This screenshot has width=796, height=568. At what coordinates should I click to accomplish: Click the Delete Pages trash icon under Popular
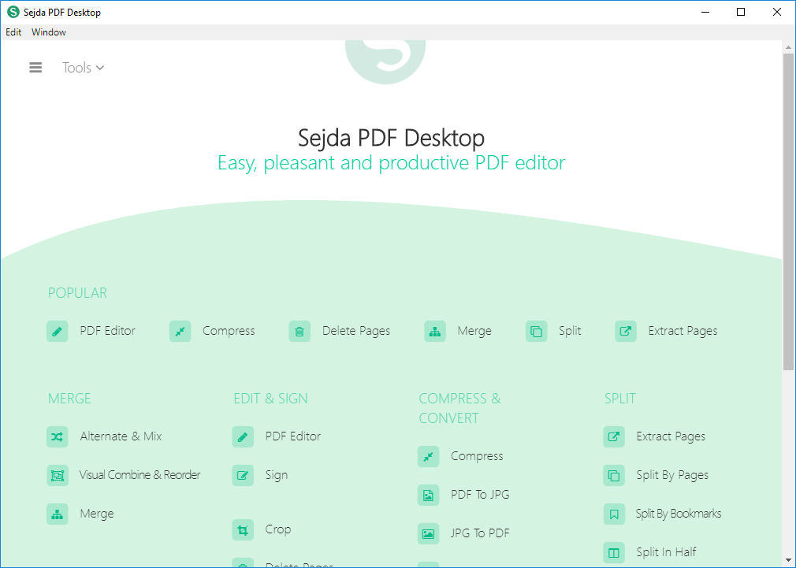[299, 332]
